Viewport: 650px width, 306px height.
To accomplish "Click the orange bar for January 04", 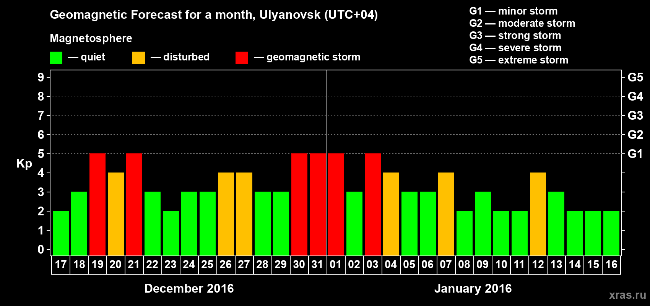I will pos(391,214).
